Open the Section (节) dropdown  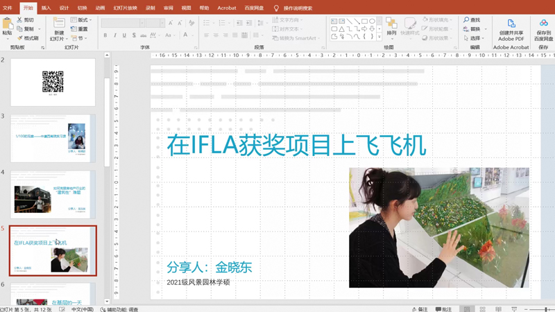click(x=79, y=38)
